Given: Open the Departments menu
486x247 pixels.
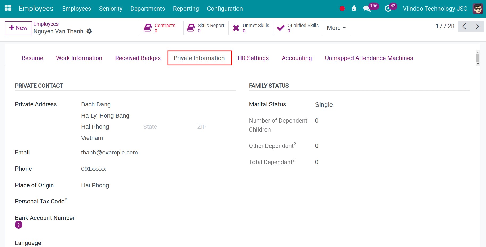Looking at the screenshot, I should (x=148, y=9).
